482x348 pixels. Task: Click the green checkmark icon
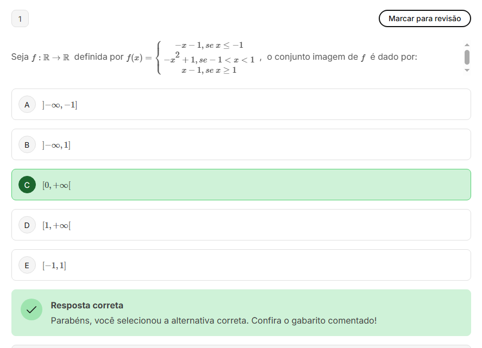coord(32,309)
